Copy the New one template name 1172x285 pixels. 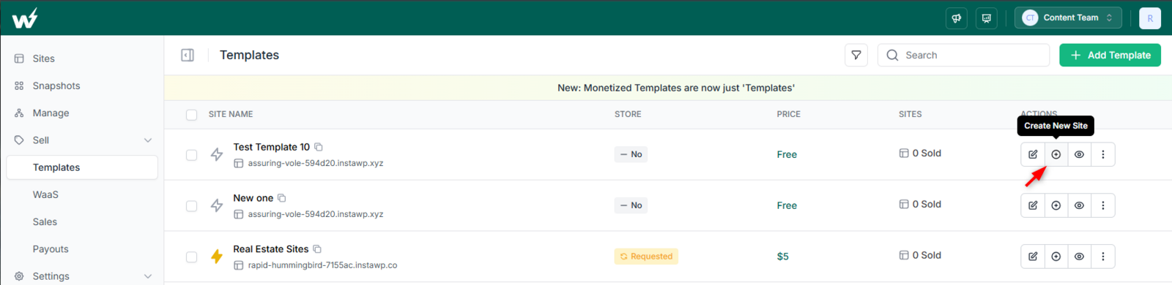click(x=282, y=198)
